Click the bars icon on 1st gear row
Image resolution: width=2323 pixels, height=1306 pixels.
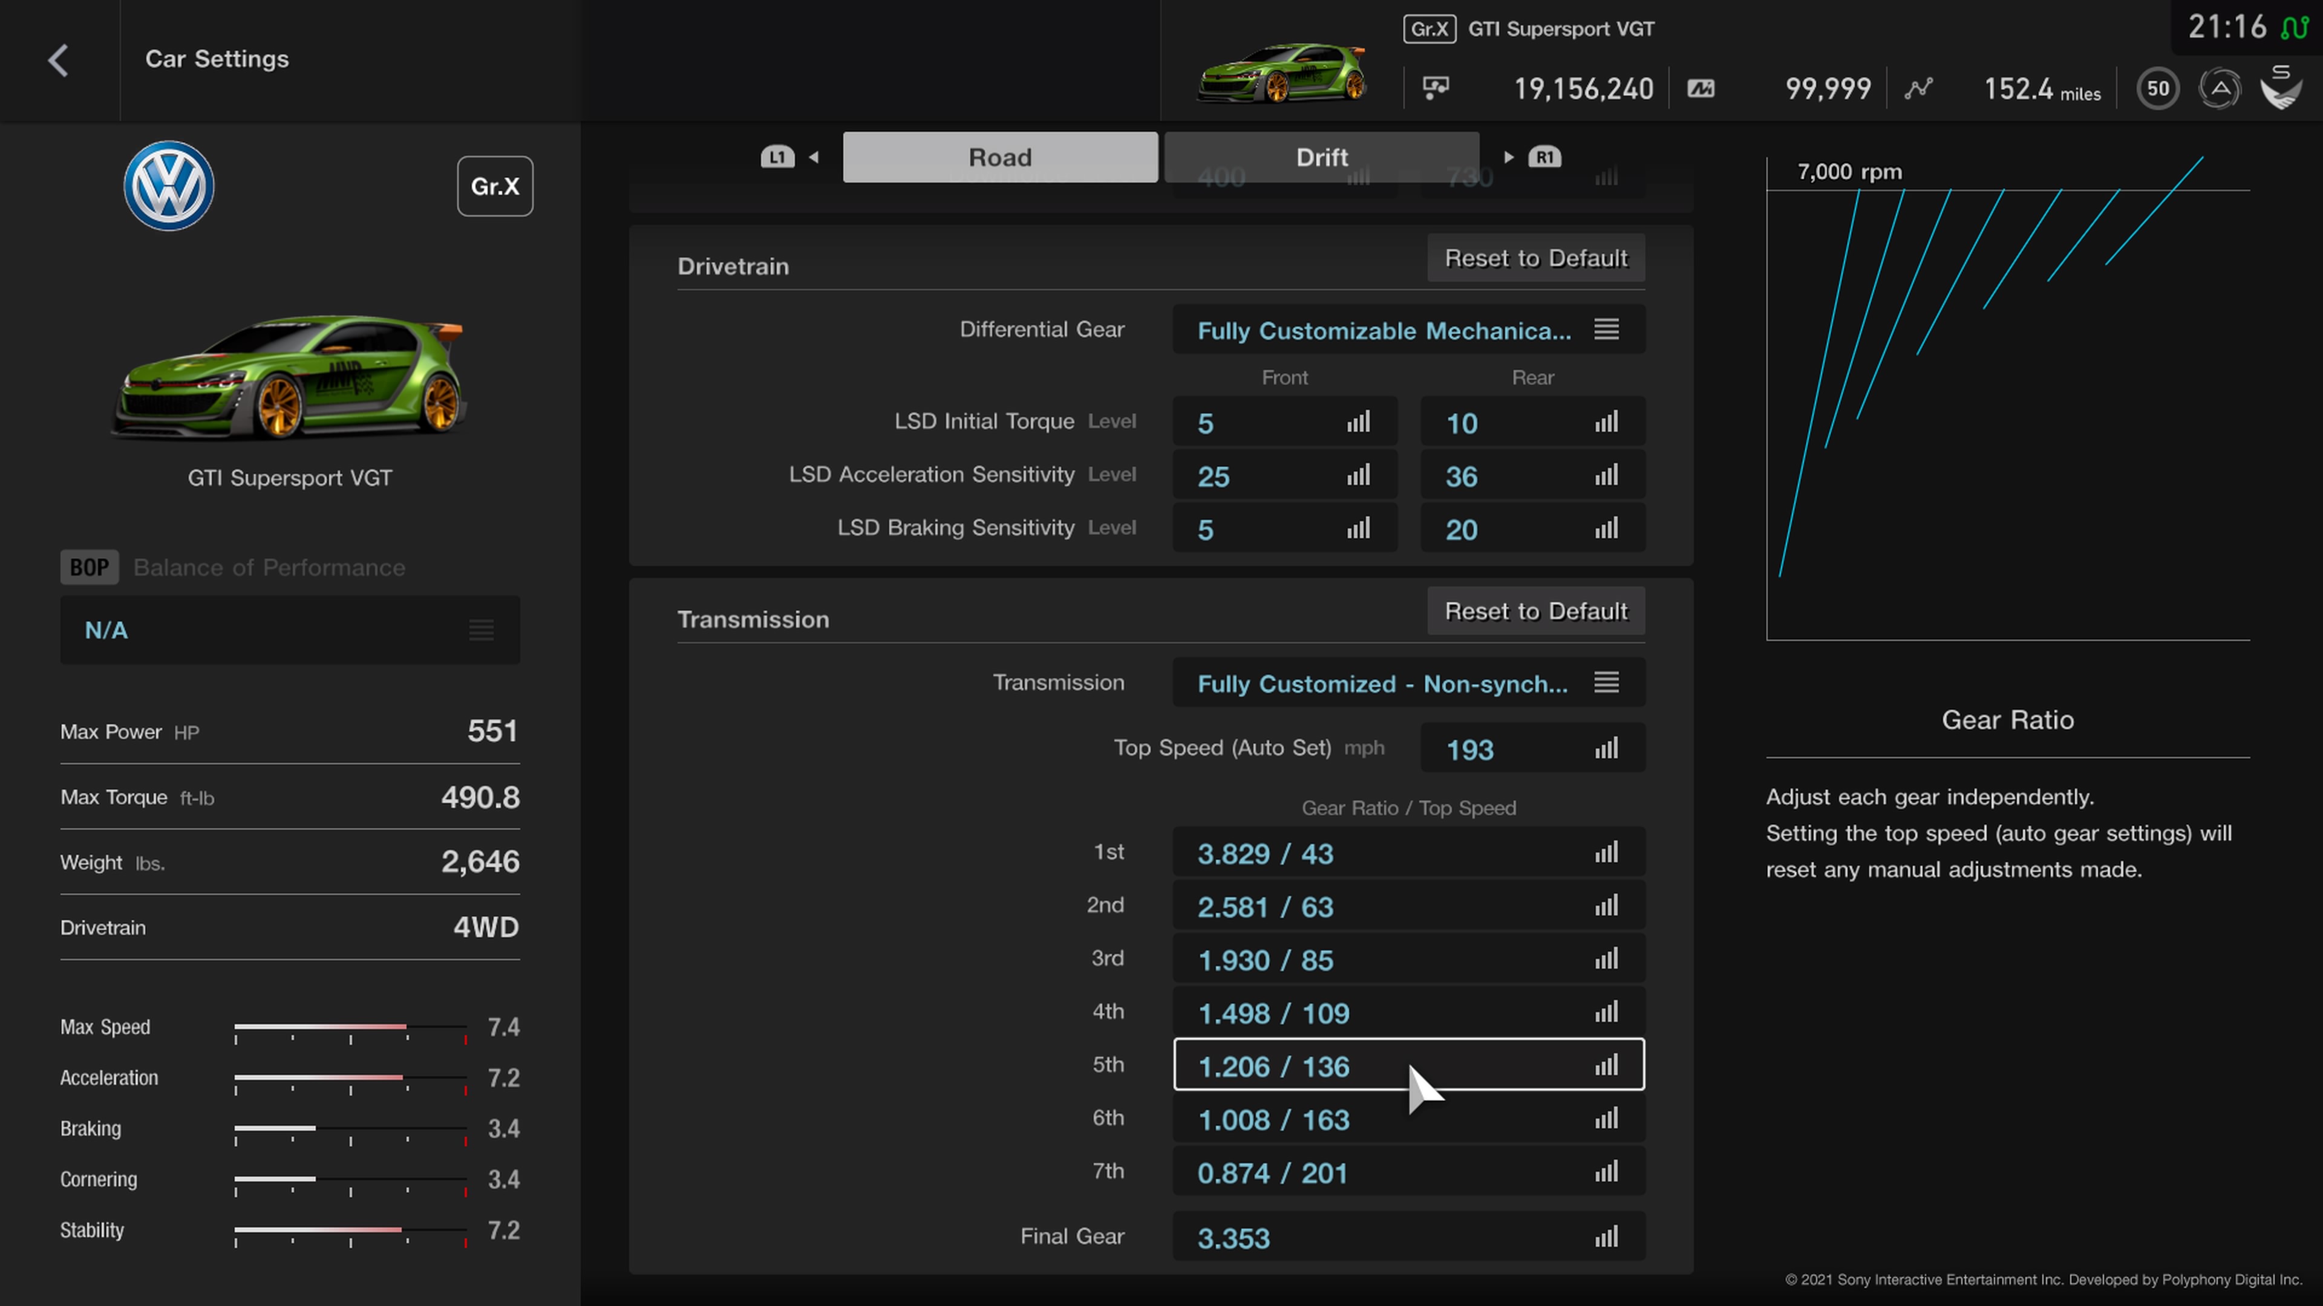pyautogui.click(x=1606, y=853)
